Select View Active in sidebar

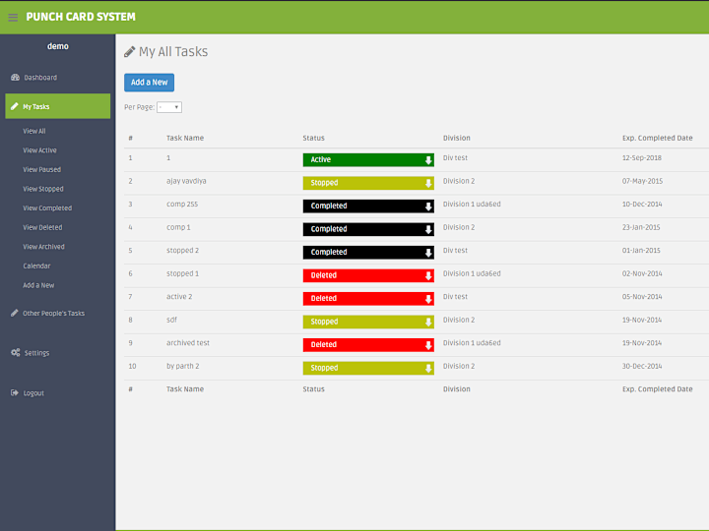[x=39, y=150]
